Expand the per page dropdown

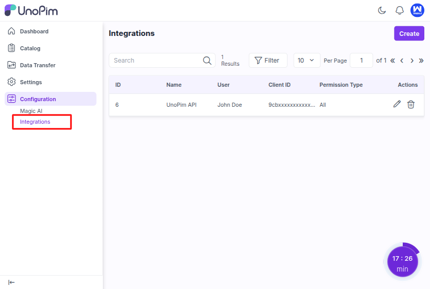point(307,61)
